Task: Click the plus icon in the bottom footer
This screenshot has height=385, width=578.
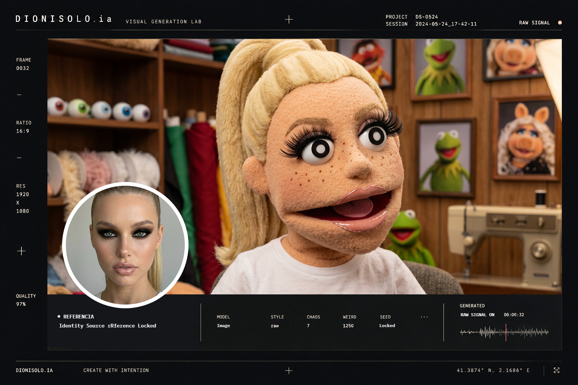Action: (289, 371)
